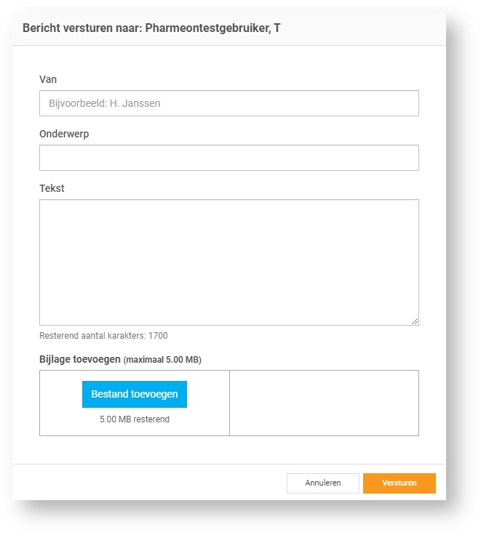Click the Van sender name field
481x535 pixels.
[228, 103]
